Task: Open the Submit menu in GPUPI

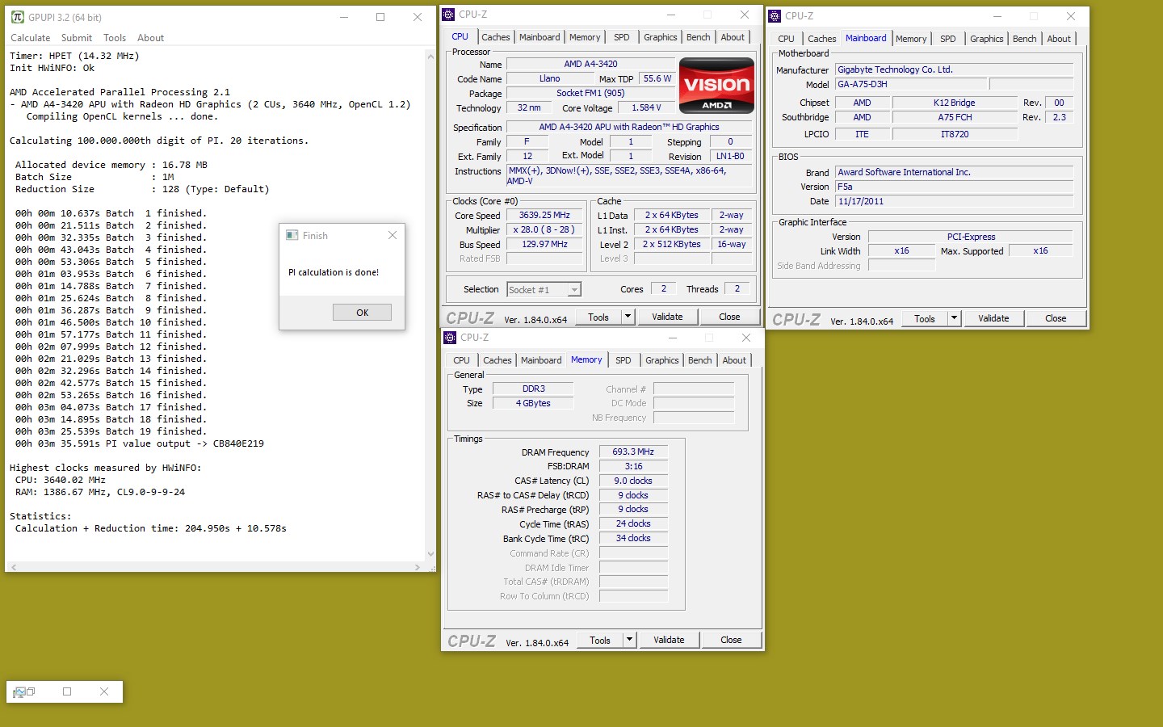Action: coord(77,38)
